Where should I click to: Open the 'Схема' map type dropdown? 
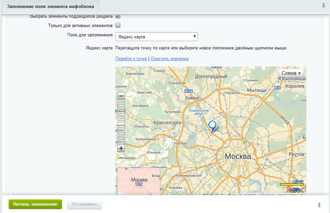pos(291,73)
